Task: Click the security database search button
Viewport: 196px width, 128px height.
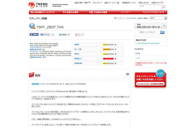Action: tap(162, 32)
